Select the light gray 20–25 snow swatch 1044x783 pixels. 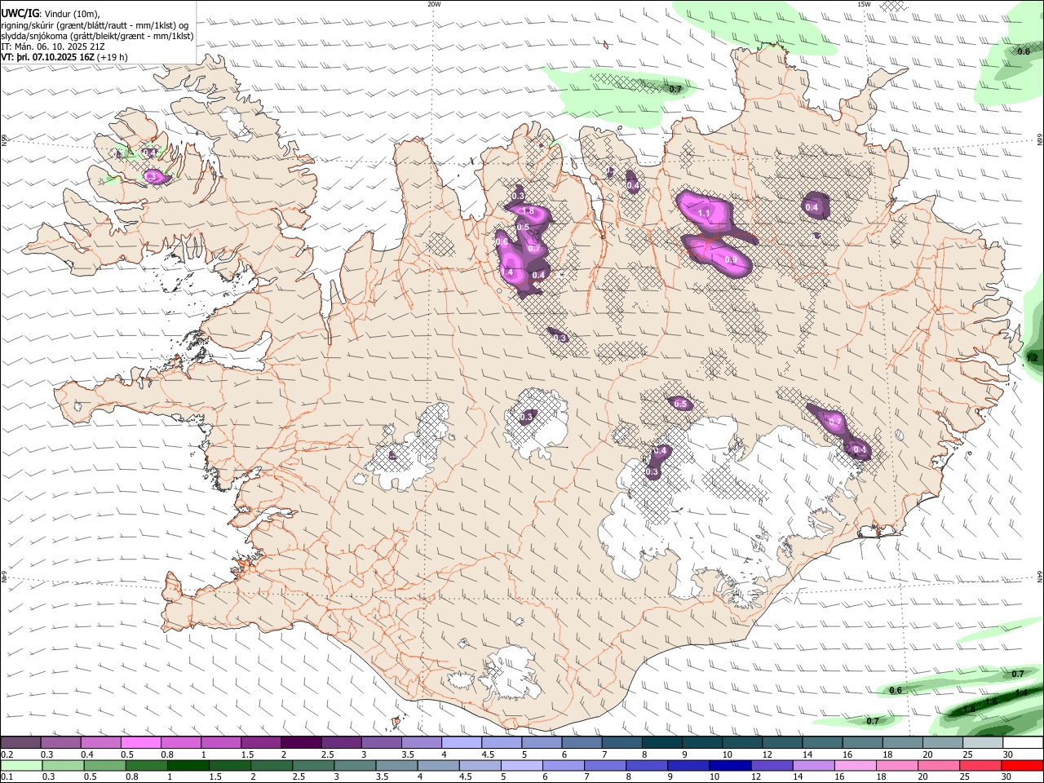pos(944,743)
